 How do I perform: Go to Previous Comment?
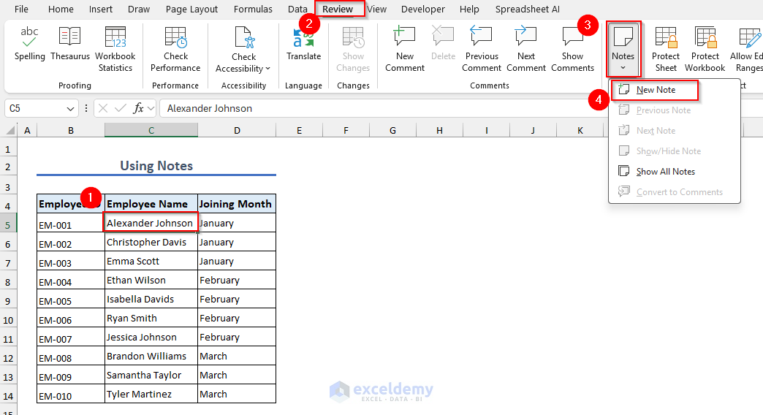pos(481,49)
